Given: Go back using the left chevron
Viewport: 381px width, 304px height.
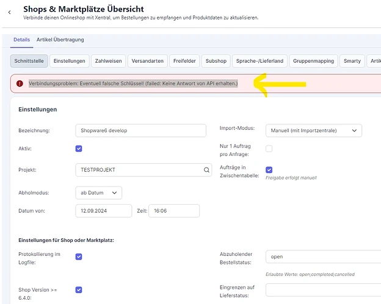Looking at the screenshot, I should pos(10,12).
